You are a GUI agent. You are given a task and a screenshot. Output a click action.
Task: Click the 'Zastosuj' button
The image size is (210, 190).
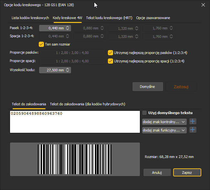click(x=181, y=87)
